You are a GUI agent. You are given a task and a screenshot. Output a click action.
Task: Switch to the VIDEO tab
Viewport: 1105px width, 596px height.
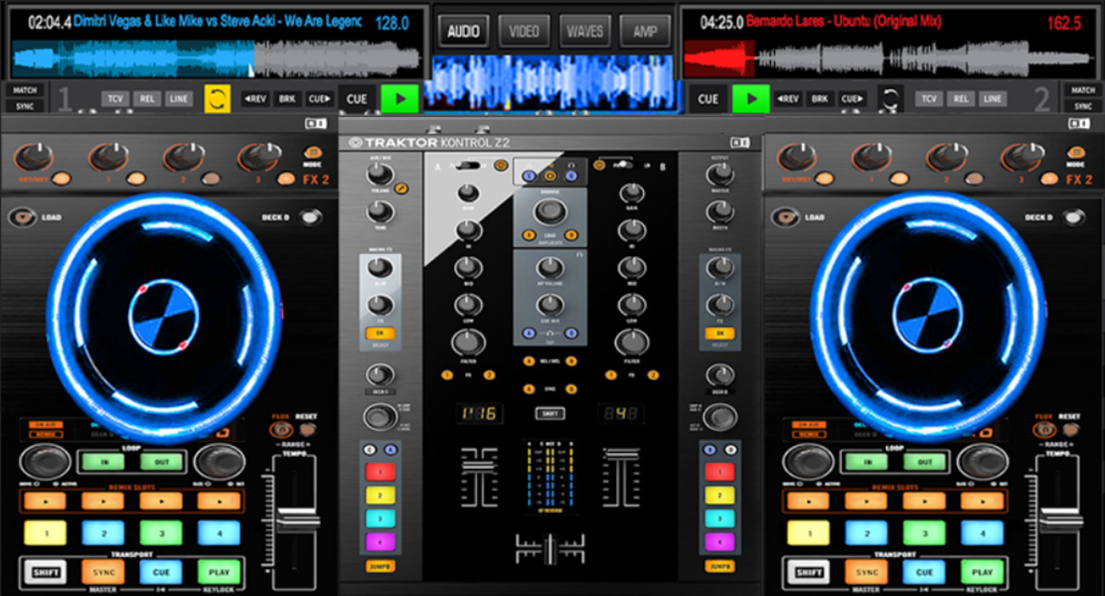[x=524, y=32]
